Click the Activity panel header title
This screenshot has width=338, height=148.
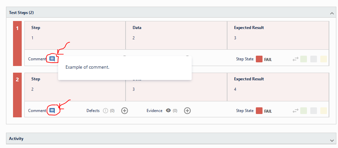pos(16,139)
